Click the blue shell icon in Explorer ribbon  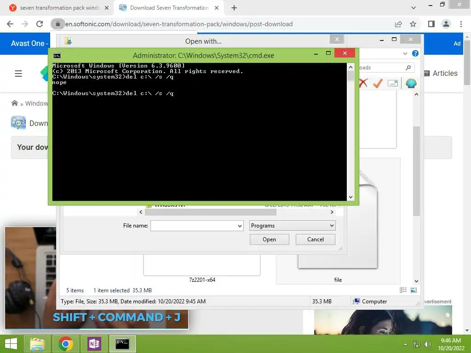pos(411,83)
